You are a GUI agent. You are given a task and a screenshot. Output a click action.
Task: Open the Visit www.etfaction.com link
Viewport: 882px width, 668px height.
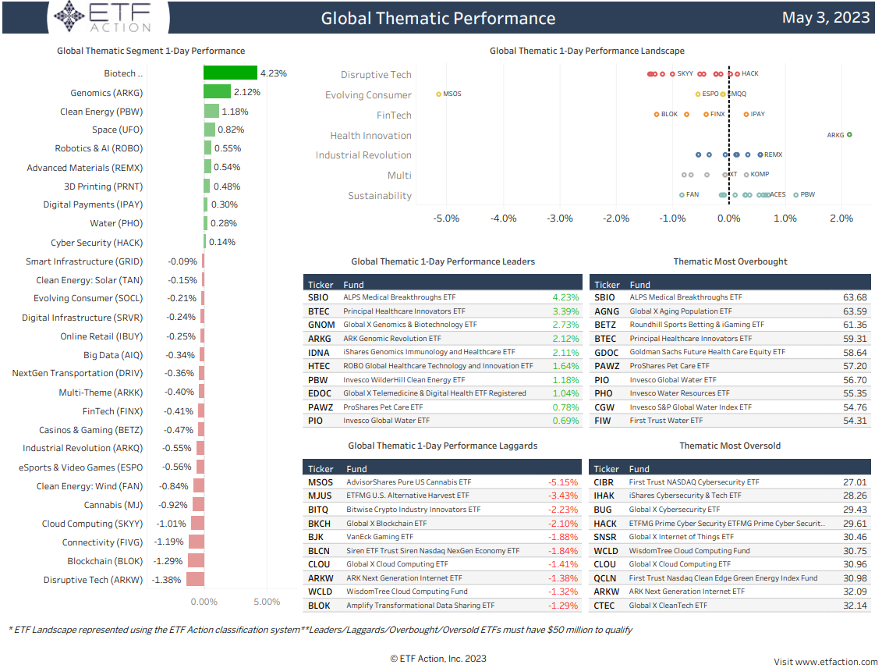[x=825, y=662]
